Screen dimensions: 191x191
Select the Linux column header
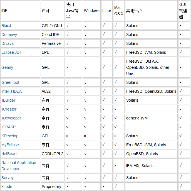pyautogui.click(x=107, y=11)
